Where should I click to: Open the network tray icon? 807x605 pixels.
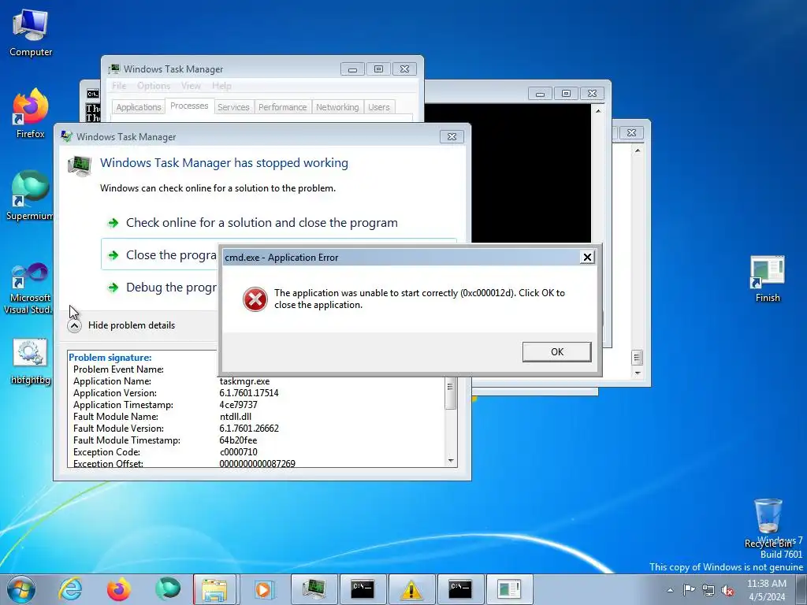[x=708, y=590]
